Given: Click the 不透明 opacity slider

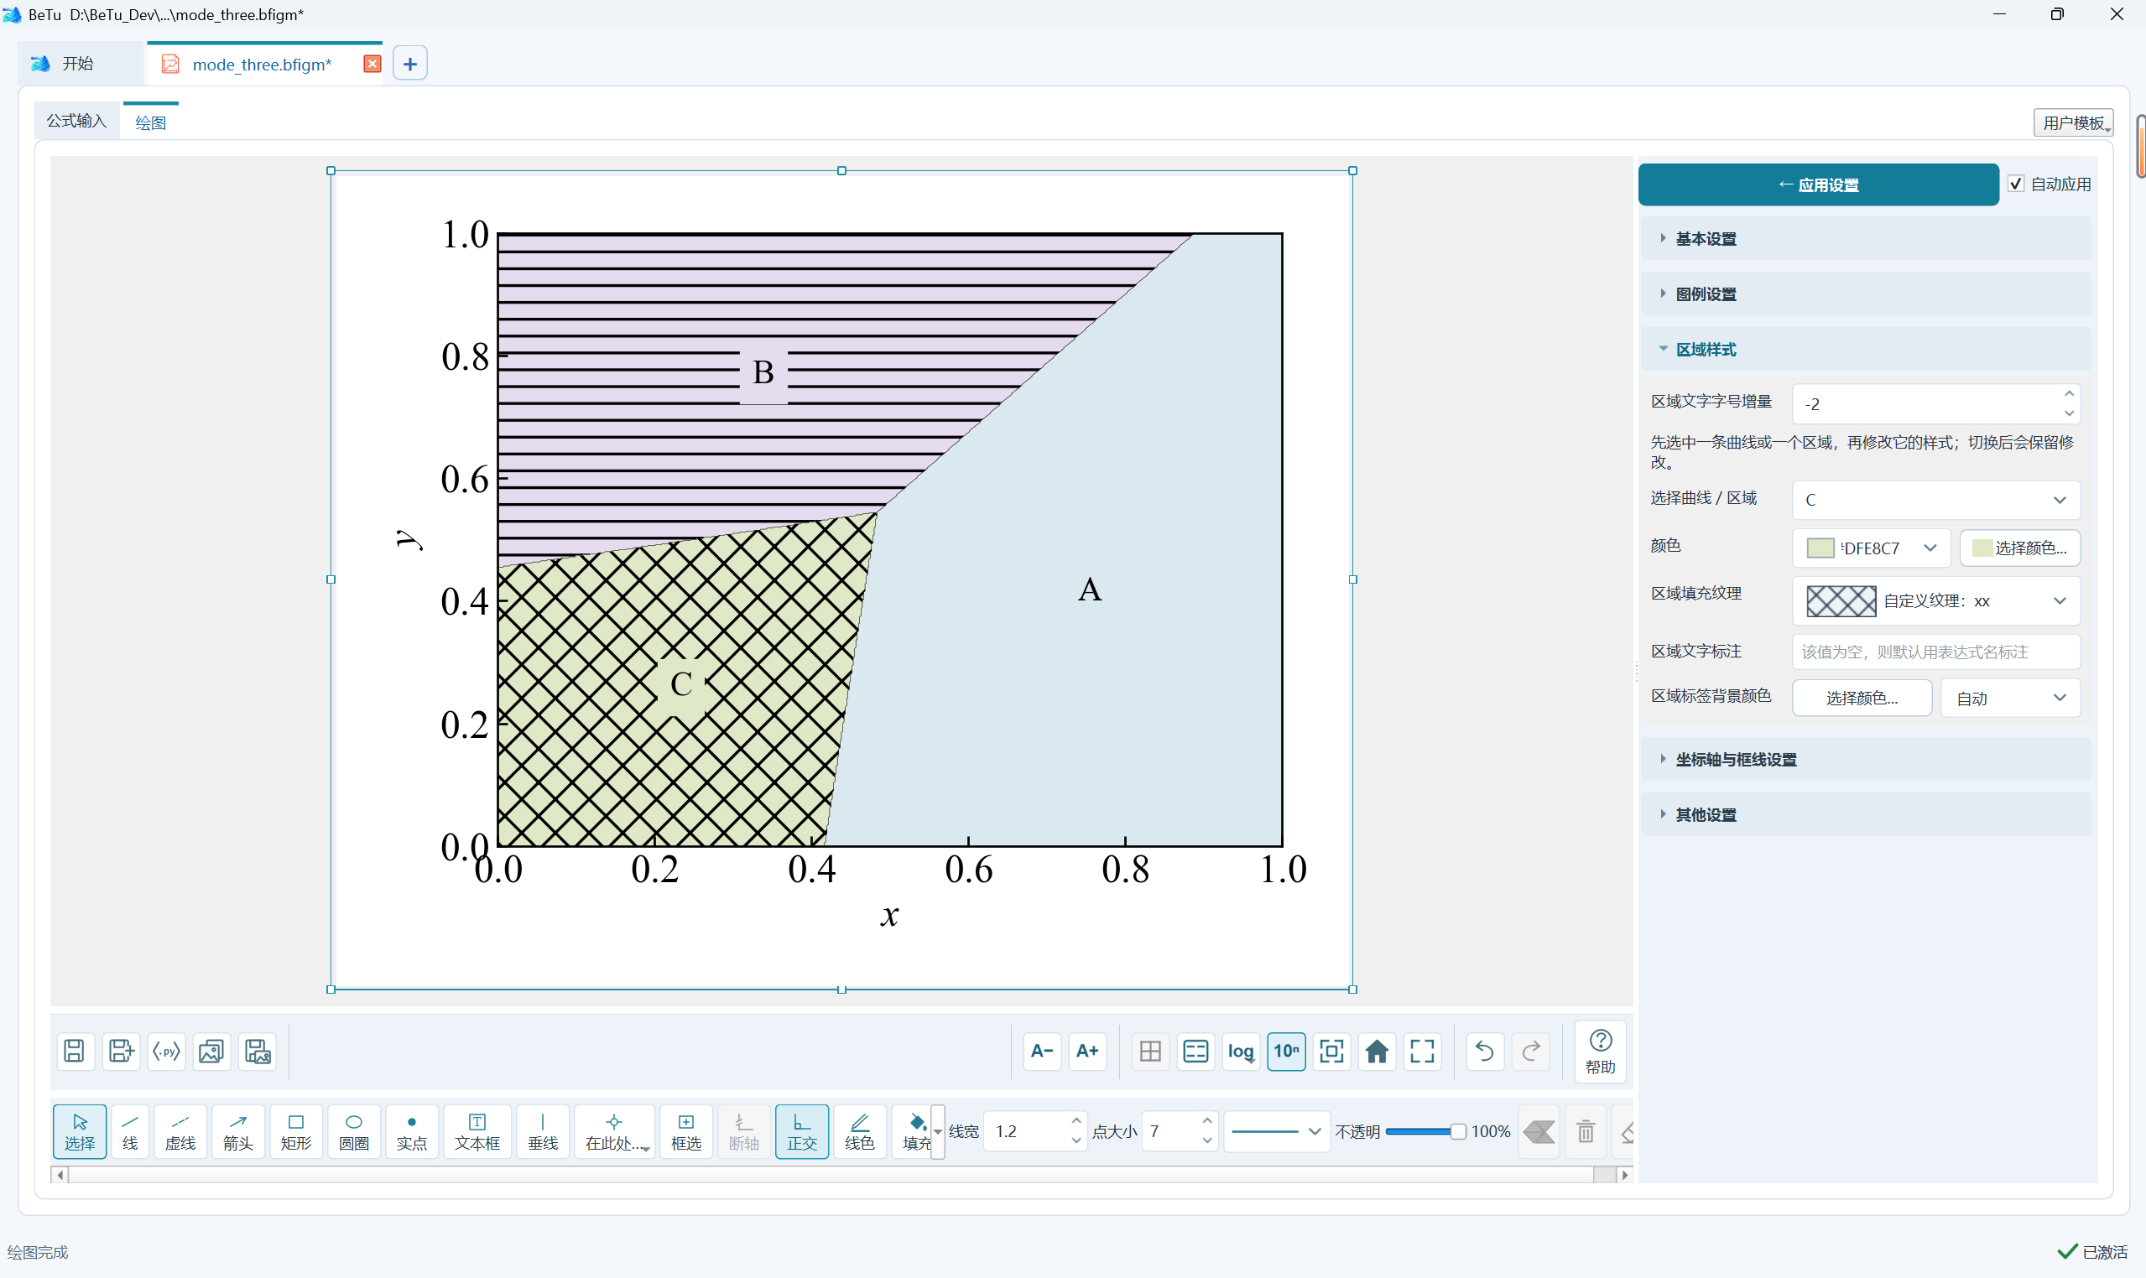Looking at the screenshot, I should 1425,1130.
